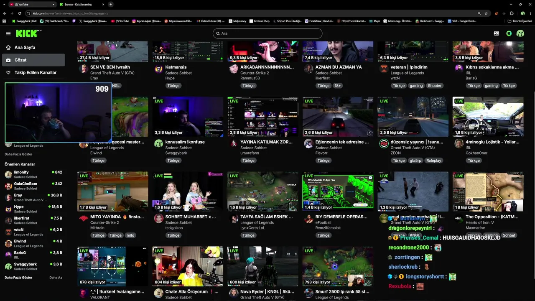Open MITO YAYINDA Counter-Strike 2 thumbnail
The height and width of the screenshot is (301, 535).
pos(113,191)
